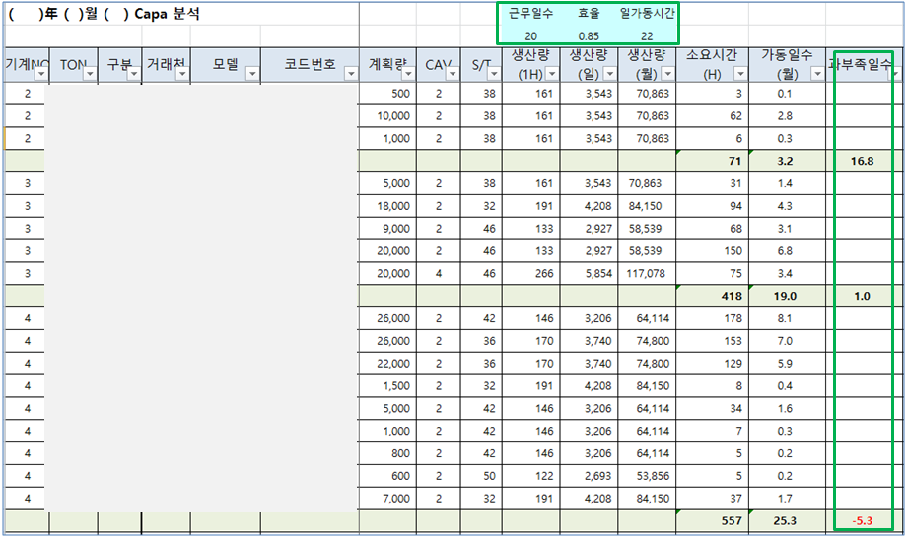Select the 가동일수 subtotal cell 19.0
The width and height of the screenshot is (907, 537).
tap(788, 296)
